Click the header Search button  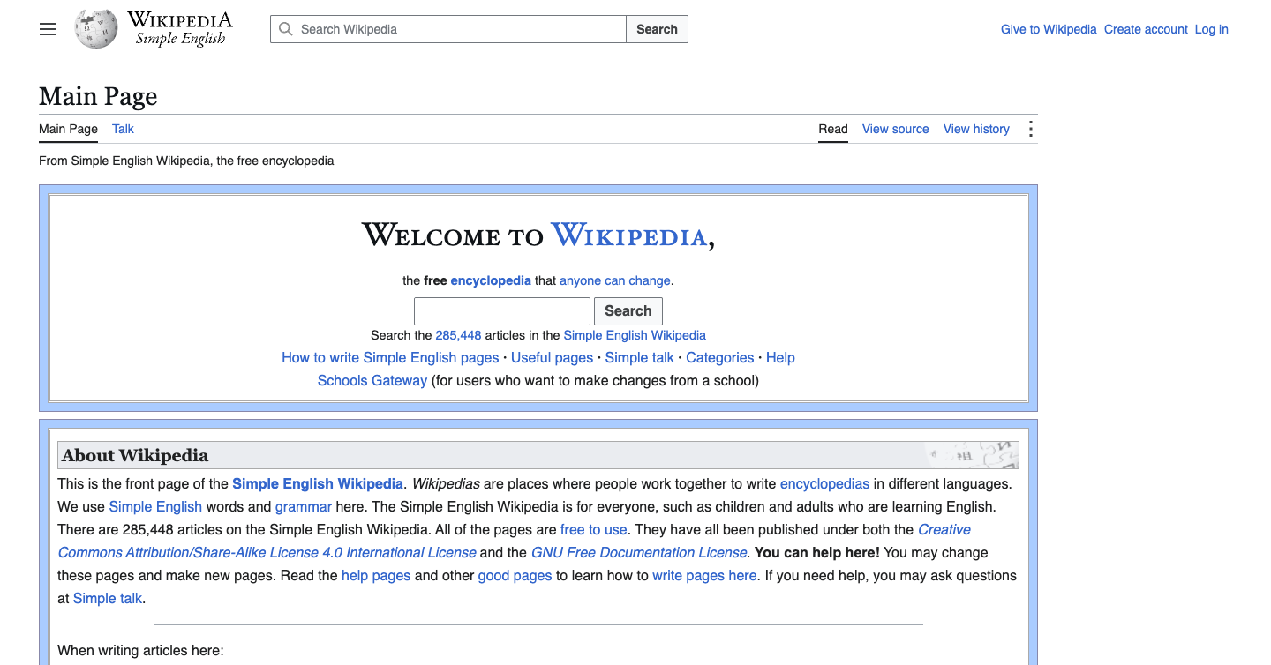(x=657, y=29)
